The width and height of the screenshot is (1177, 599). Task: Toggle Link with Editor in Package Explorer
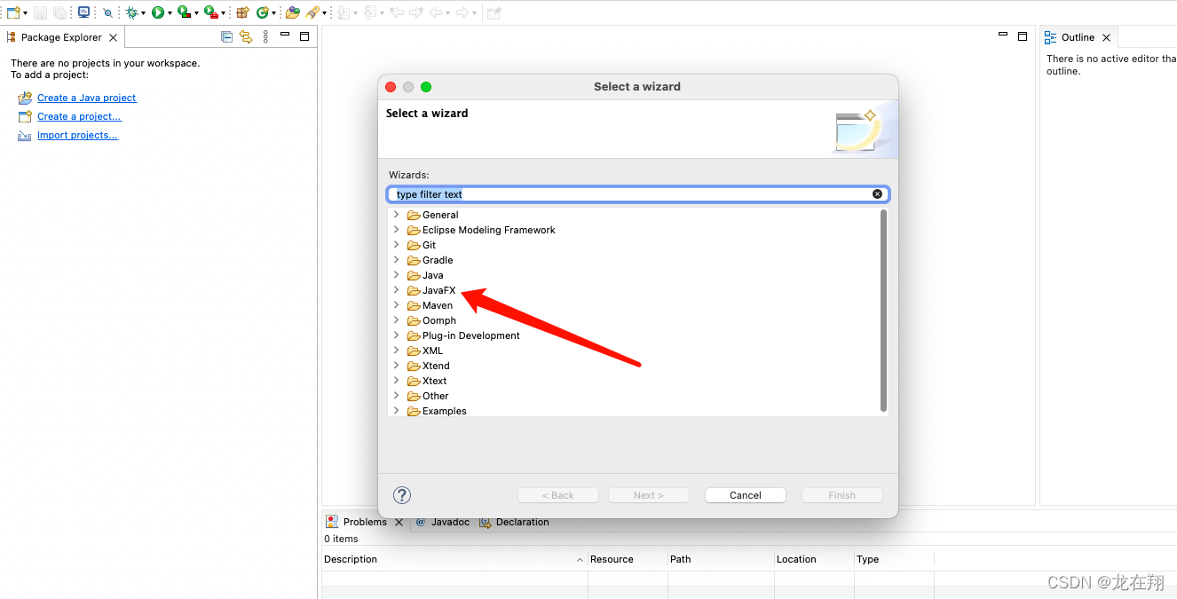click(x=246, y=36)
